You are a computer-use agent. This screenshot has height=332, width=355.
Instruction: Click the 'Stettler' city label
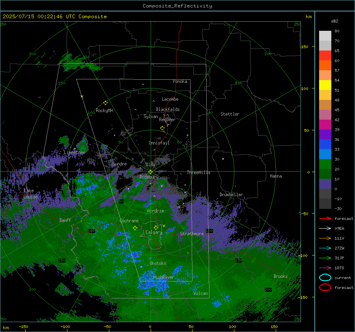tap(230, 114)
